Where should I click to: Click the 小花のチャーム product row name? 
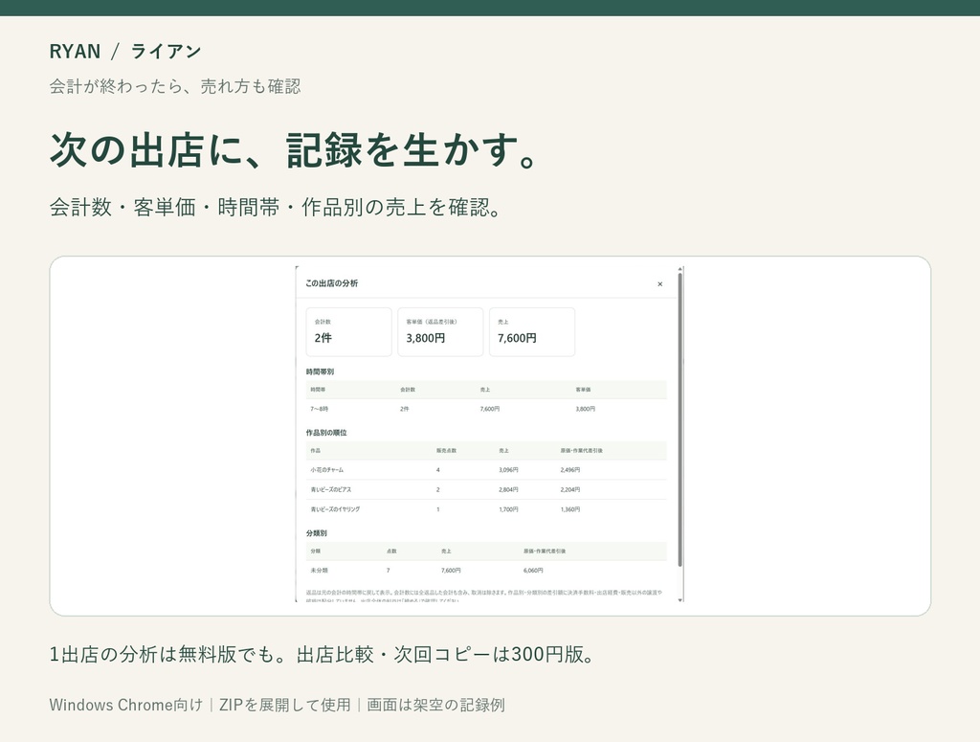(x=327, y=470)
